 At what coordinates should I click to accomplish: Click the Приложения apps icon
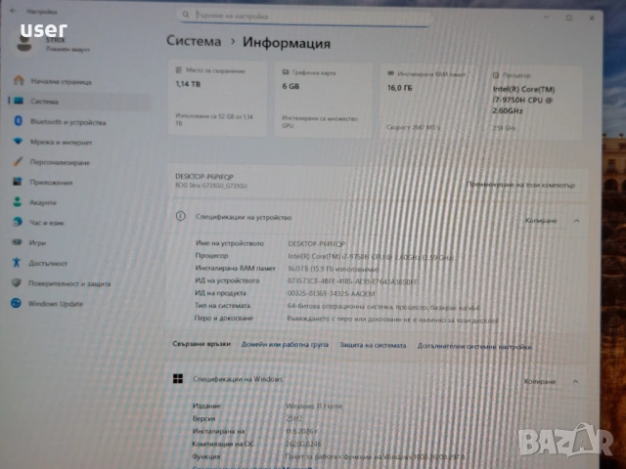point(18,182)
